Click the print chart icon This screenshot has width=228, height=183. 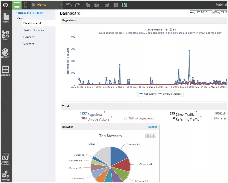click(x=148, y=136)
